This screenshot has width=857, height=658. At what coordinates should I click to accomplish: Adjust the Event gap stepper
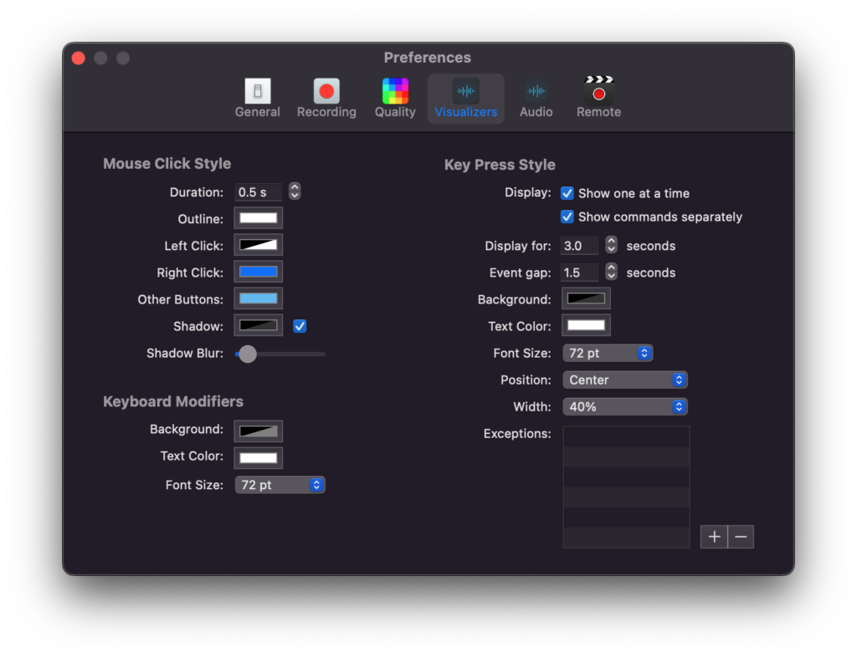point(611,272)
